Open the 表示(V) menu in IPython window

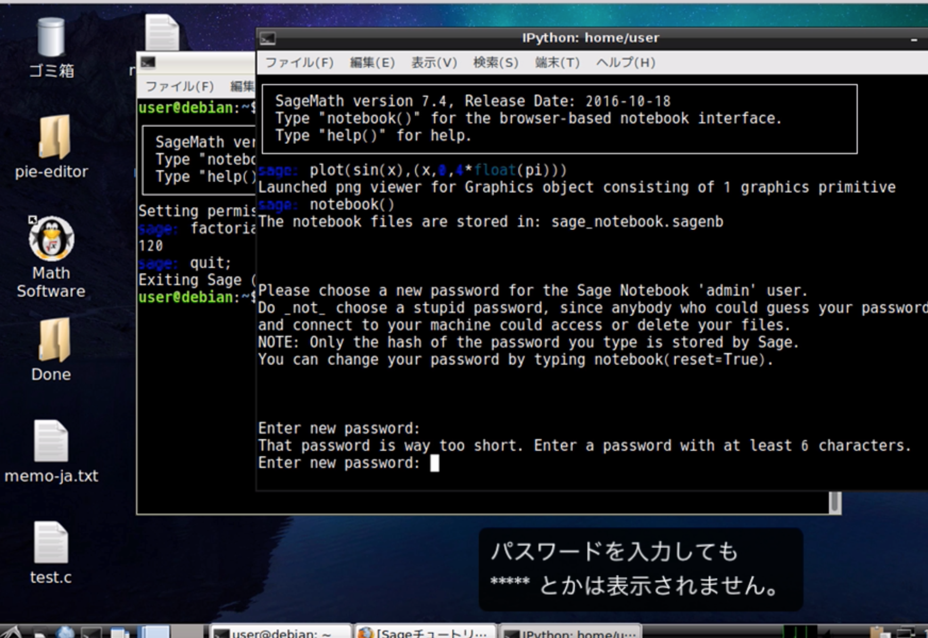[x=434, y=63]
